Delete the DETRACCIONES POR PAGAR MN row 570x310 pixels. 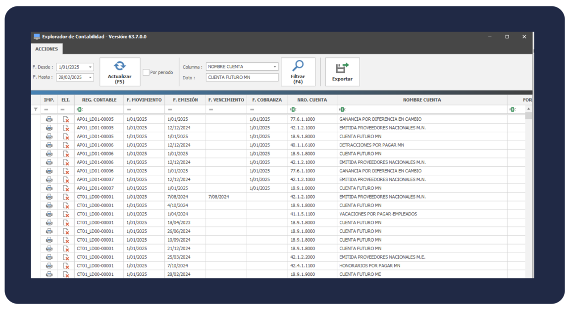[66, 145]
